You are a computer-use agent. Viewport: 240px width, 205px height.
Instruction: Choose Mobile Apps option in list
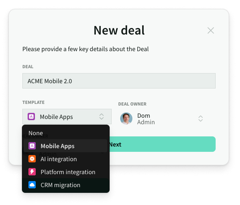tap(65, 146)
